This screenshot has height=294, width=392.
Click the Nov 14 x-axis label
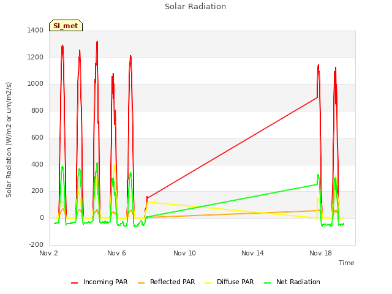tap(252, 253)
